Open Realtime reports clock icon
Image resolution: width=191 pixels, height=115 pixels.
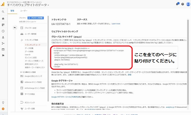click(3, 31)
